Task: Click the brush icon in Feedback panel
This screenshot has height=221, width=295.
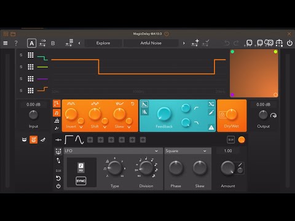Action: [211, 112]
